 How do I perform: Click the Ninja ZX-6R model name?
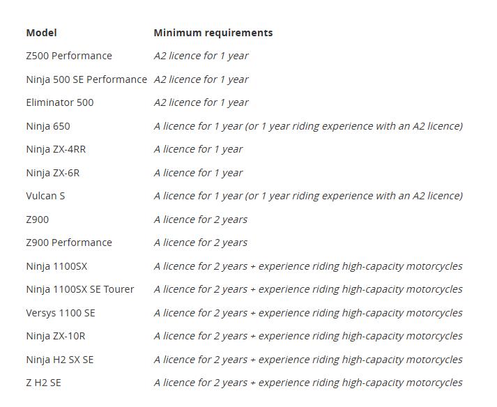coord(53,173)
